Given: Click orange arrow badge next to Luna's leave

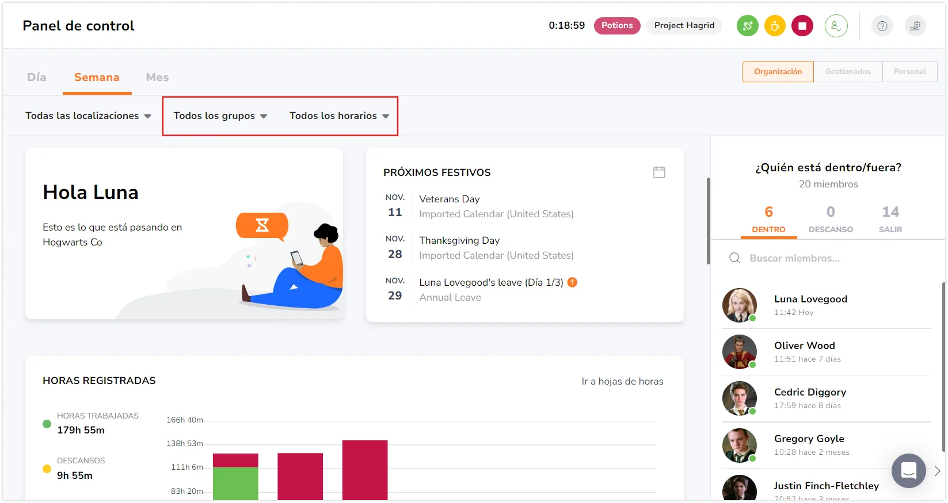Looking at the screenshot, I should point(572,282).
